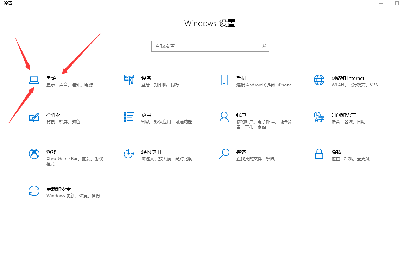This screenshot has height=274, width=410.
Task: Select the 手机 category title
Action: (241, 78)
